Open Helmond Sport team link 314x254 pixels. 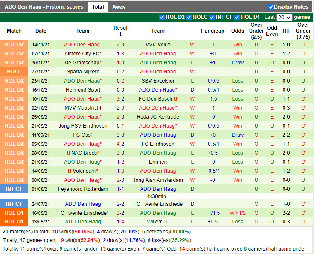click(83, 90)
